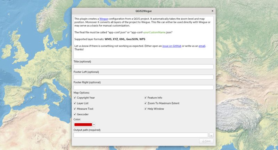Click the QGIS2Wegue title bar text
The height and width of the screenshot is (150, 278).
click(x=144, y=11)
